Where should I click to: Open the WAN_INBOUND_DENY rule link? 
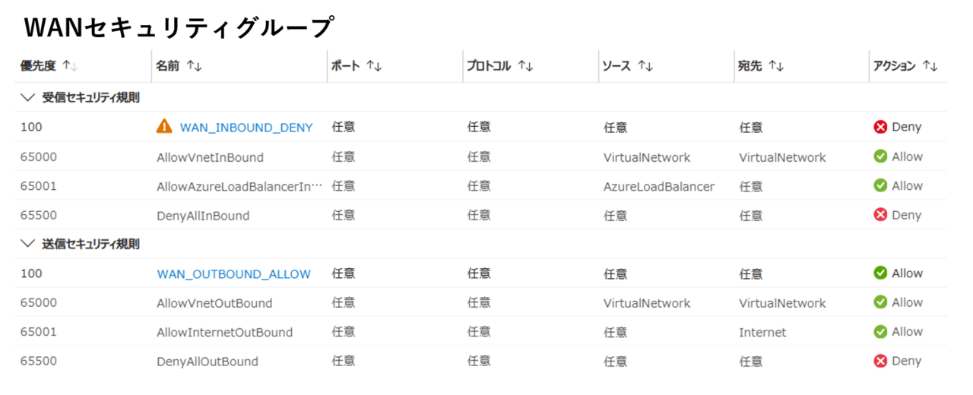pos(246,128)
